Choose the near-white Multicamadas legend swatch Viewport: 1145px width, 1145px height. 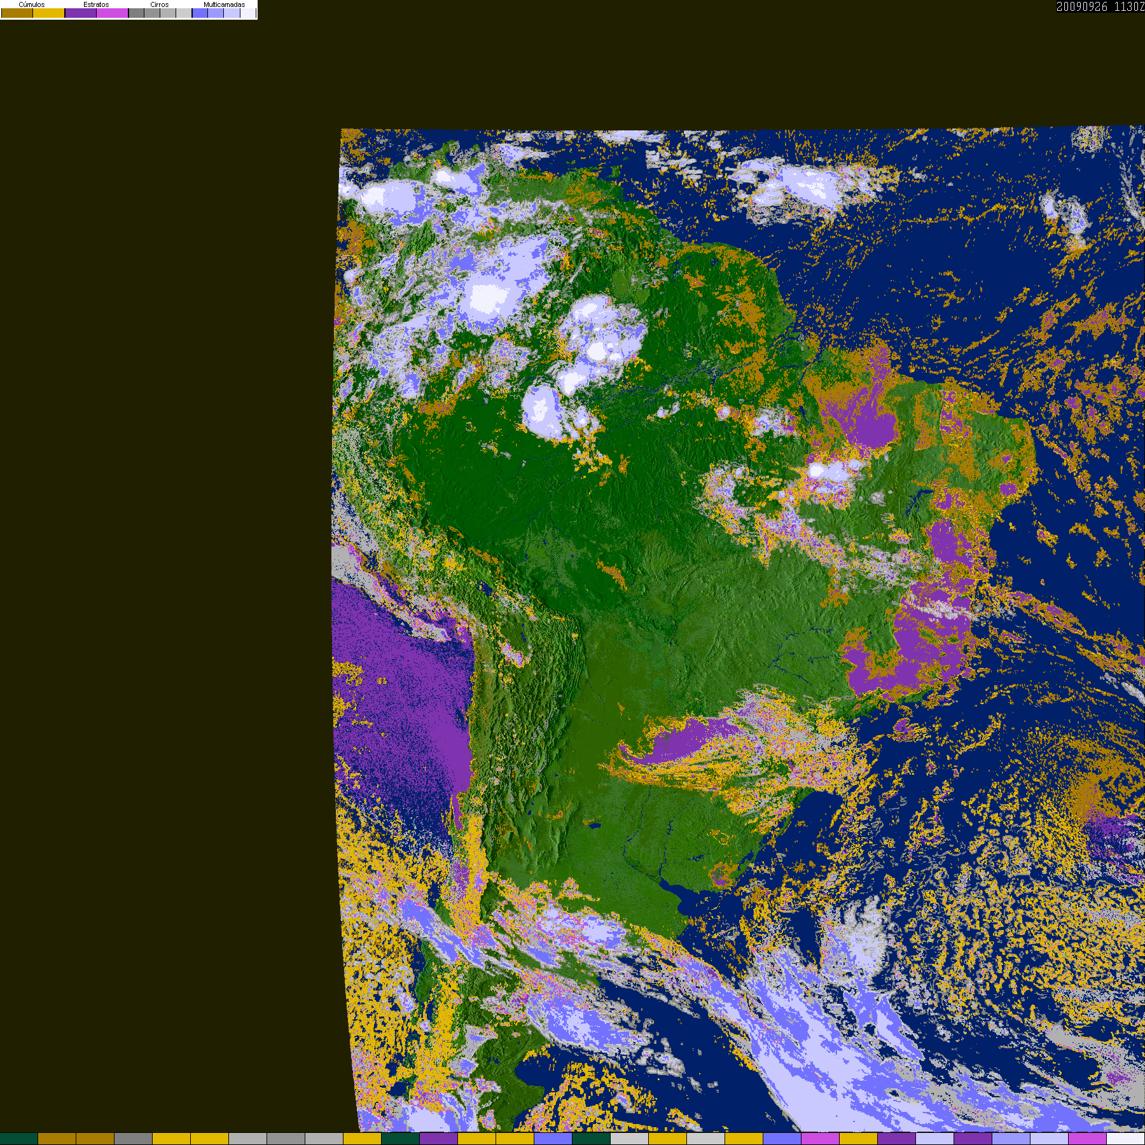point(248,13)
